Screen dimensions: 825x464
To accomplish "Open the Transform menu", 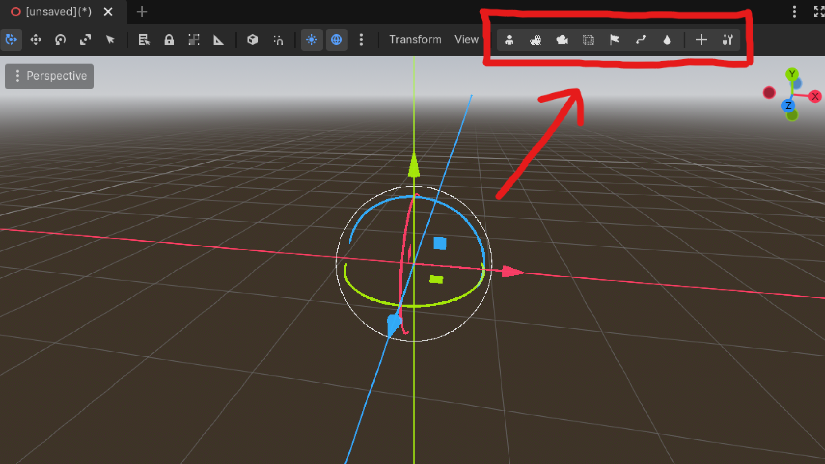I will click(x=416, y=40).
